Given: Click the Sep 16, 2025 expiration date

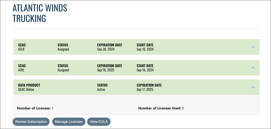Looking at the screenshot, I should point(106,70).
